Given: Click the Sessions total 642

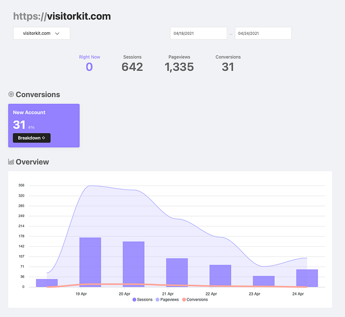Looking at the screenshot, I should click(132, 67).
